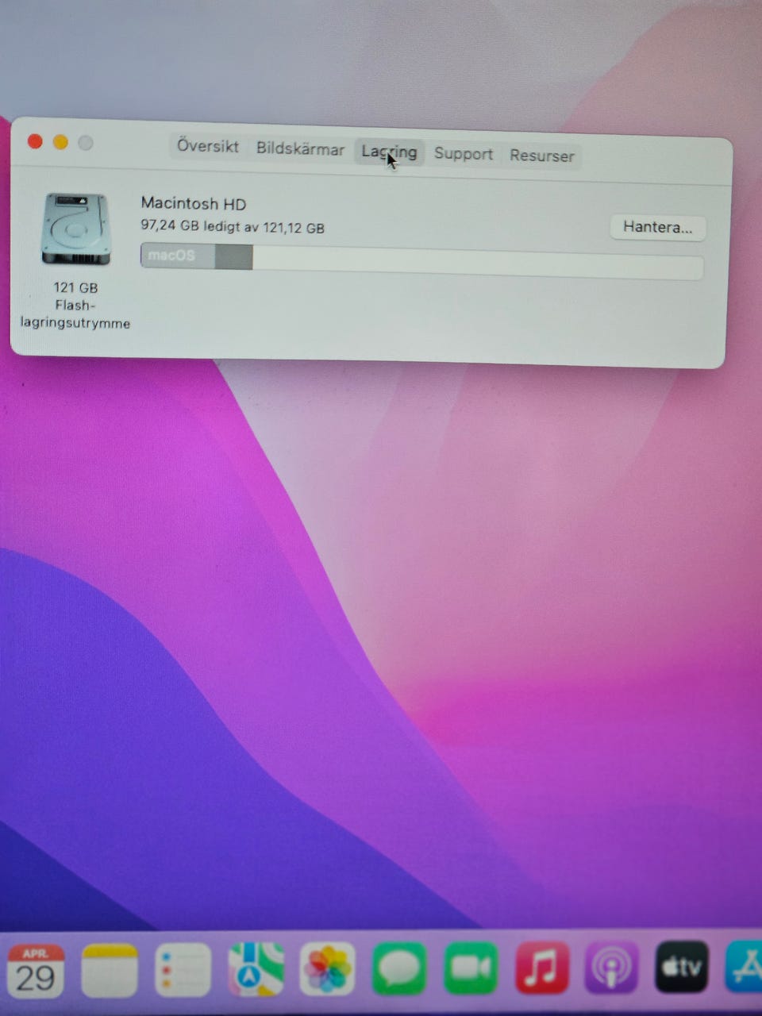Start FaceTime from the Dock
This screenshot has width=762, height=1016.
pos(471,968)
